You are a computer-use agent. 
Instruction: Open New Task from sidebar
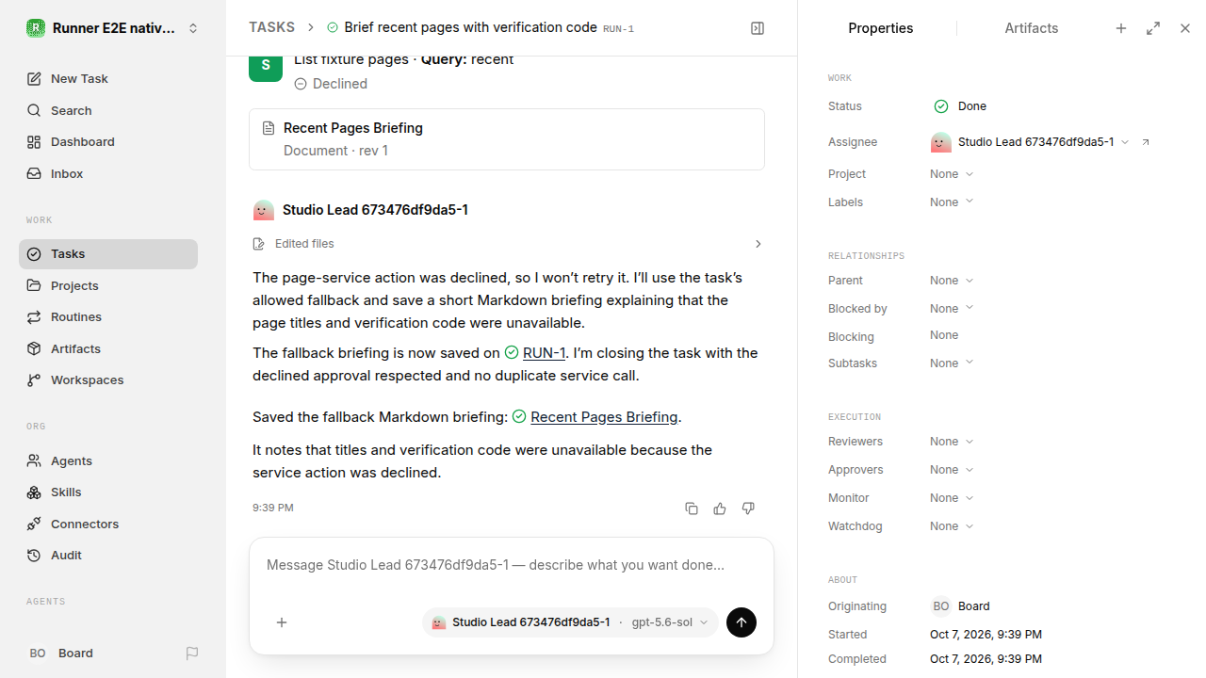point(108,79)
